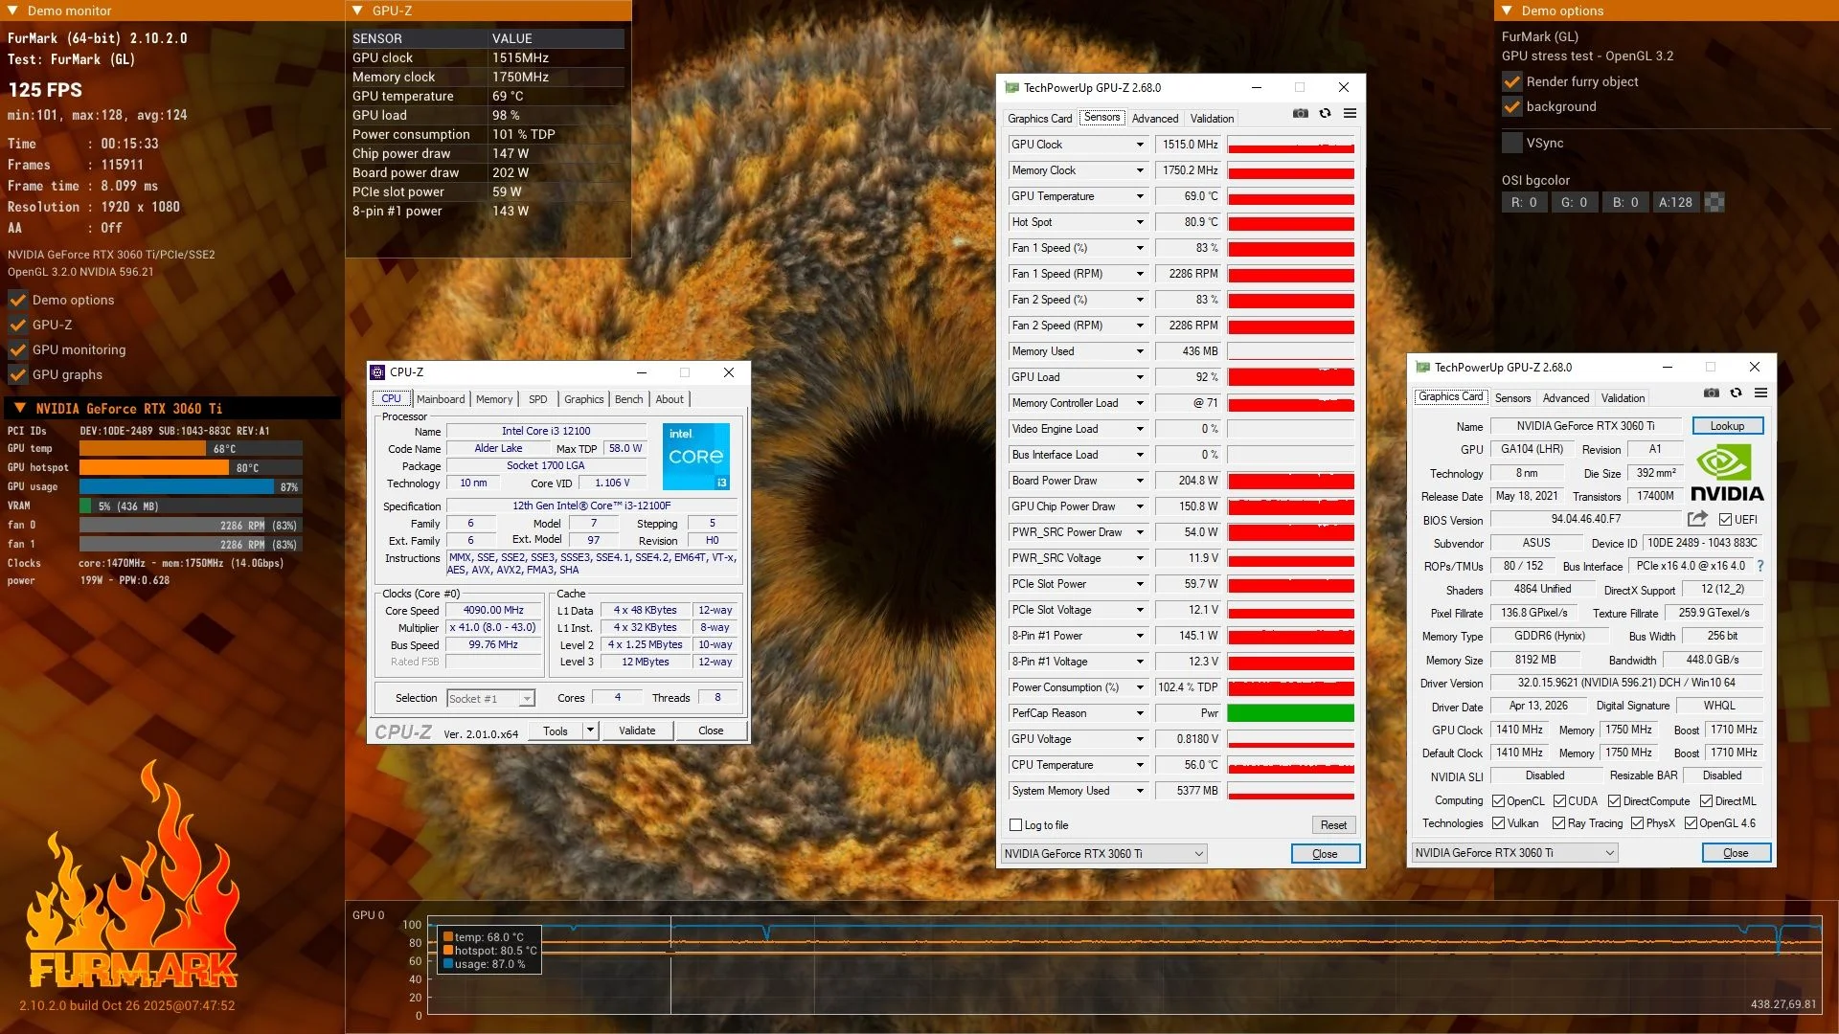Click the BIOS export share icon
Viewport: 1839px width, 1034px height.
pyautogui.click(x=1697, y=519)
